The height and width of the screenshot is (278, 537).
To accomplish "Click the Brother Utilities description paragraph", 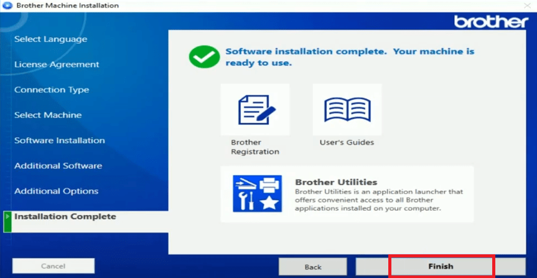I will coord(379,199).
